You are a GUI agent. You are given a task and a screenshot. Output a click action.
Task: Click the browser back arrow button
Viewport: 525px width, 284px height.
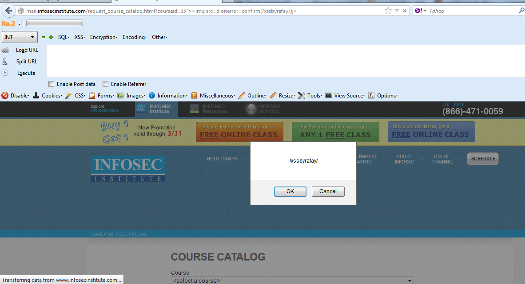pyautogui.click(x=8, y=11)
